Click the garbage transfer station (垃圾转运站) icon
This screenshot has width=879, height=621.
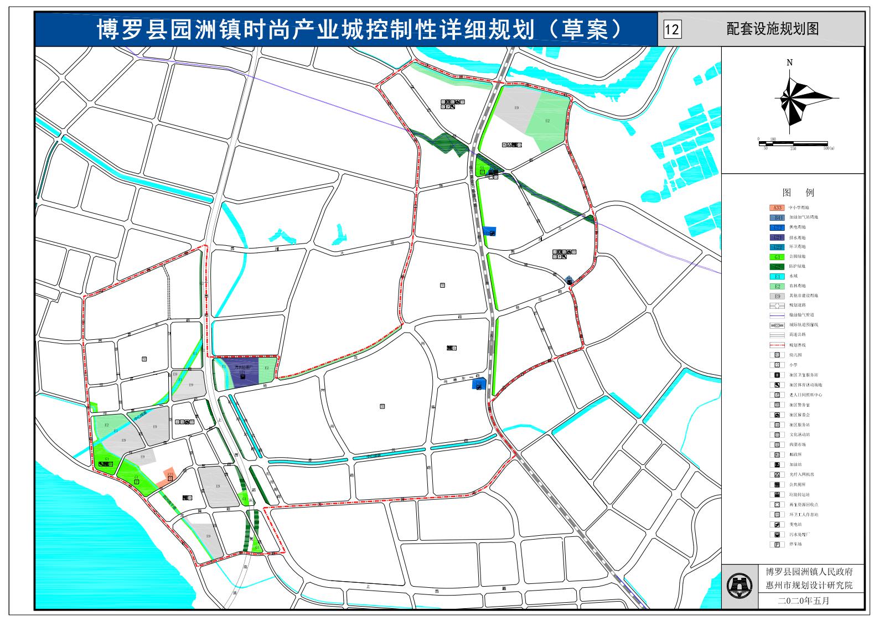(x=777, y=495)
